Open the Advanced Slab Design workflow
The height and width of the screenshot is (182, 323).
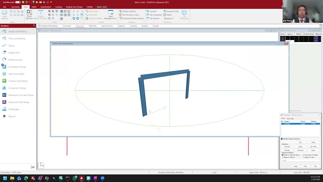point(19,102)
